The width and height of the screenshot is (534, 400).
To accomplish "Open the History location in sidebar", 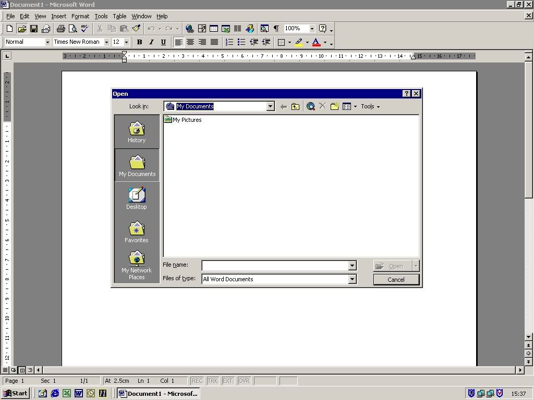I will coord(137,132).
